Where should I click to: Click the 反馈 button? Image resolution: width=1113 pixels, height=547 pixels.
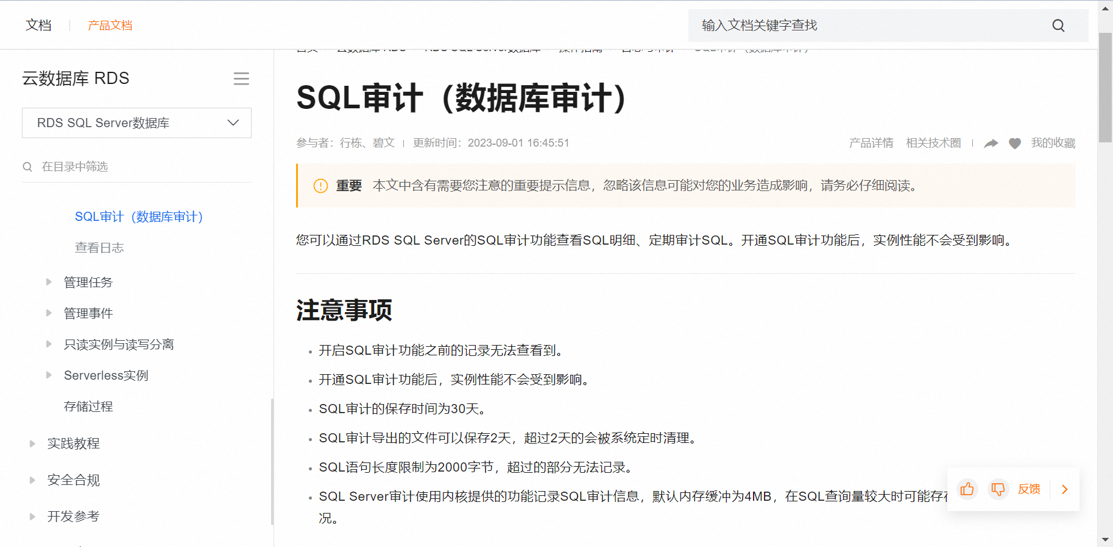[1029, 489]
